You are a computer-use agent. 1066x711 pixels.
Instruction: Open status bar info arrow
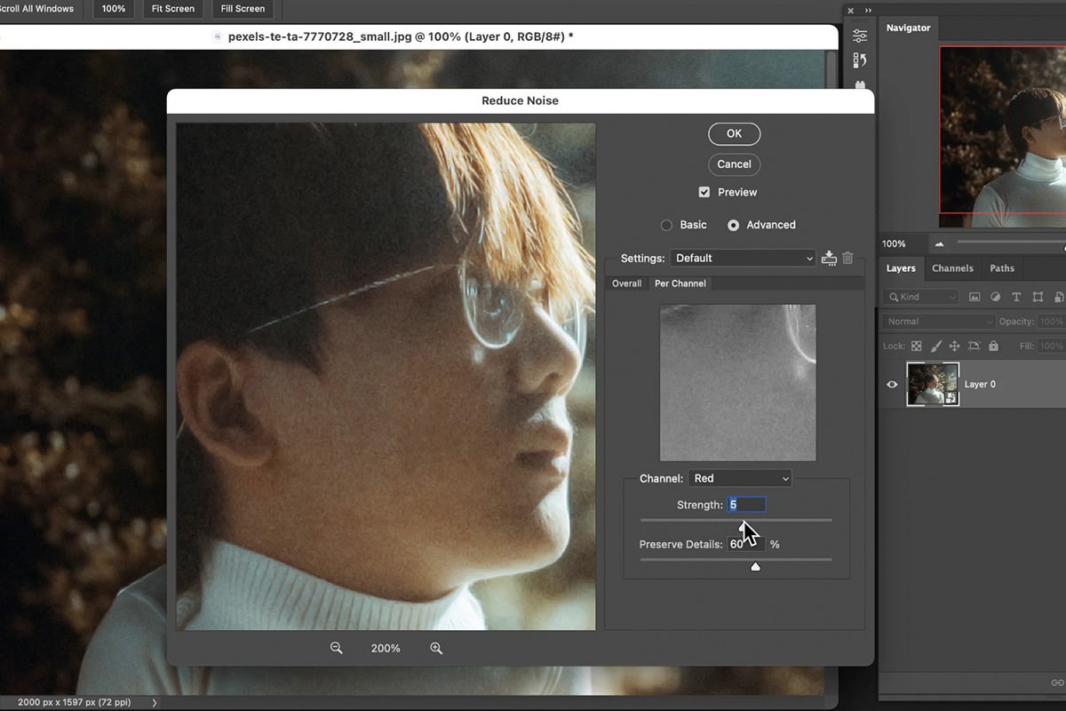pyautogui.click(x=154, y=703)
